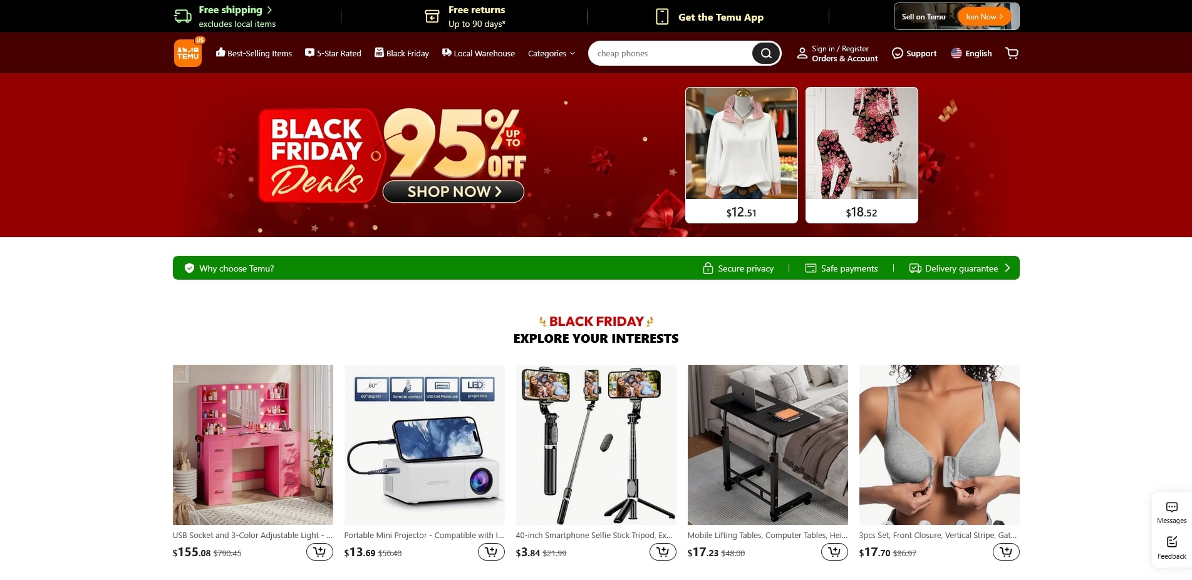Add mobile lifting table to cart
The width and height of the screenshot is (1192, 580).
[x=834, y=552]
